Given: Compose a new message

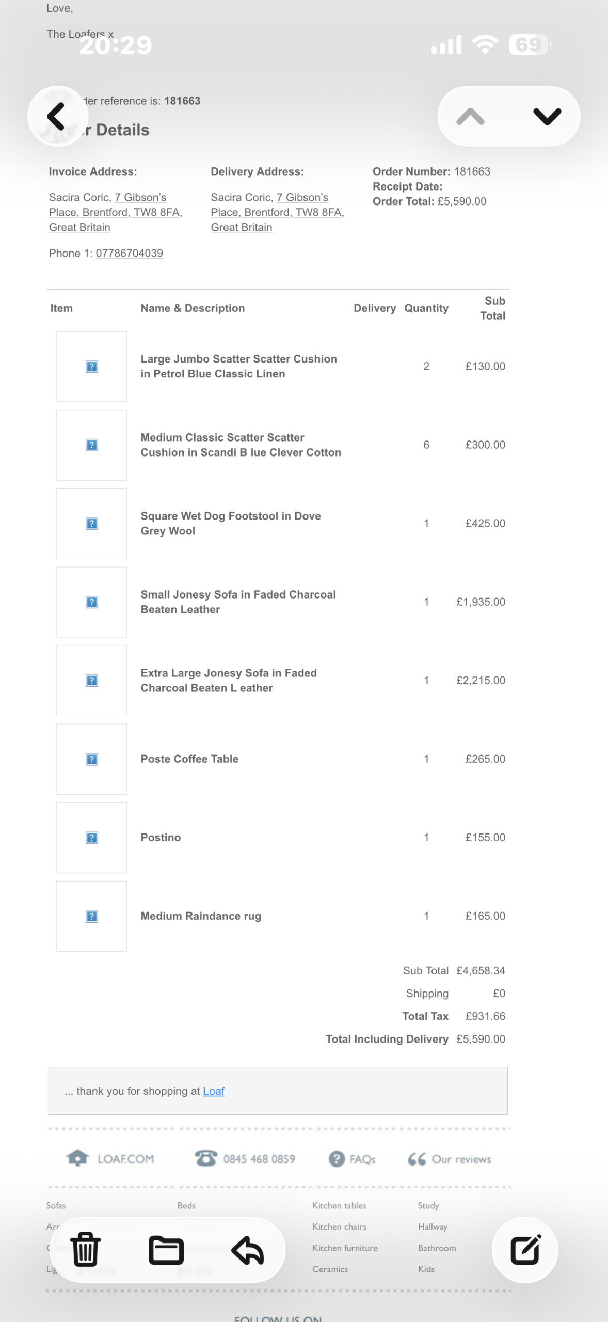Looking at the screenshot, I should point(525,1250).
